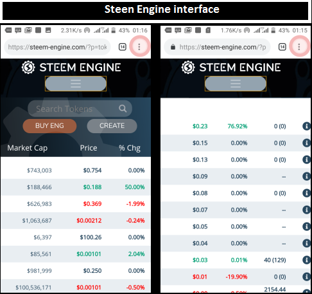Open info icon for $0.08 row

(306, 193)
